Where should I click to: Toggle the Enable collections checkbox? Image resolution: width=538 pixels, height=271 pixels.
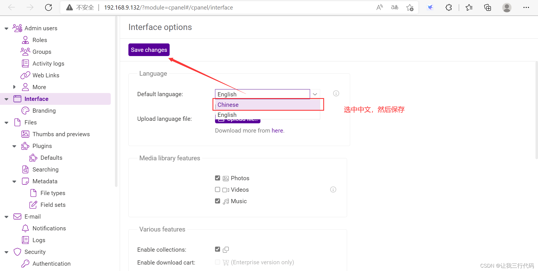click(x=218, y=249)
